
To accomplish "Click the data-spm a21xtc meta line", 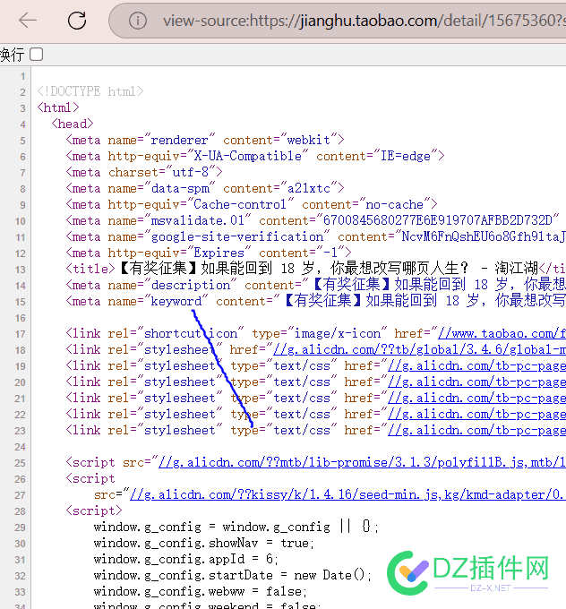I will 205,188.
